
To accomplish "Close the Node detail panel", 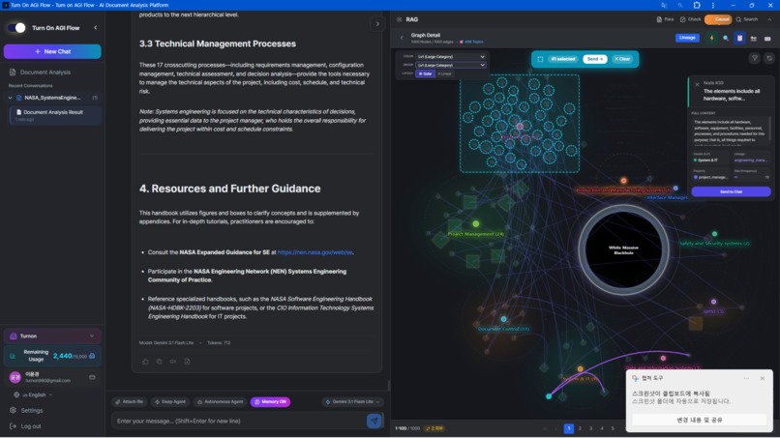I will coord(697,84).
